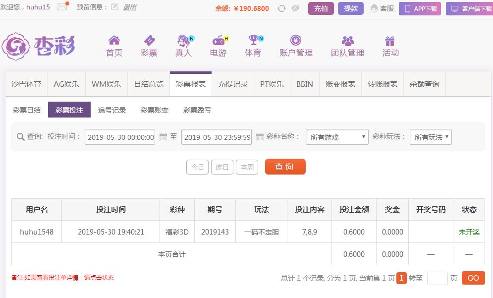
Task: Open 追号记录 sub-tab
Action: click(111, 110)
